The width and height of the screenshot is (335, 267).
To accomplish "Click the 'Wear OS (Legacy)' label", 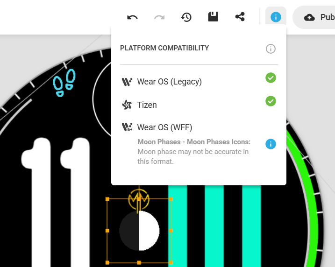I will tap(170, 82).
